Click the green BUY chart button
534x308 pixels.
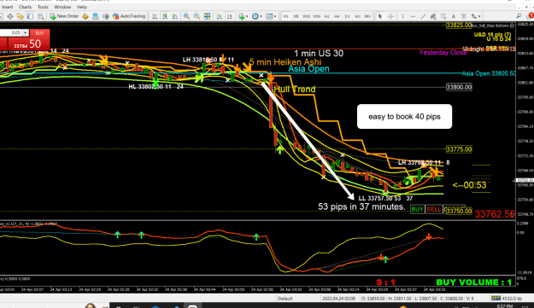(x=417, y=209)
